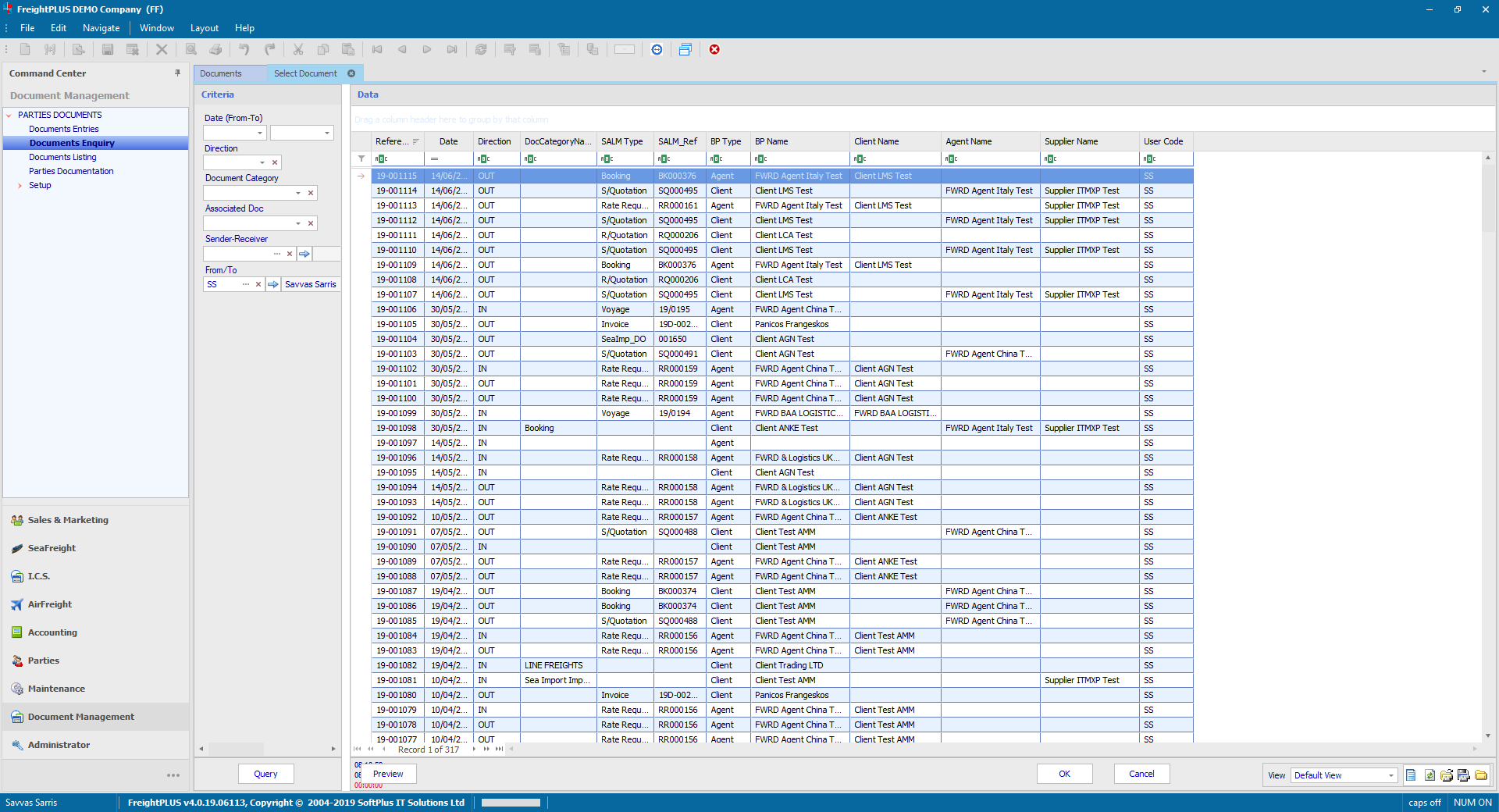
Task: Open the print dialog from the toolbar
Action: coord(216,49)
